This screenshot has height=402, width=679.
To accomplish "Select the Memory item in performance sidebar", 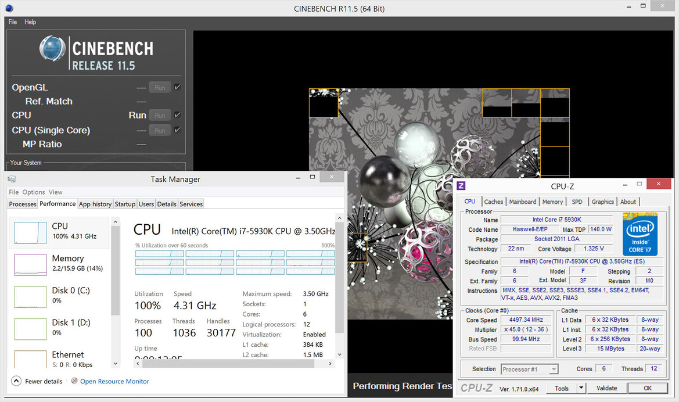I will pos(59,264).
